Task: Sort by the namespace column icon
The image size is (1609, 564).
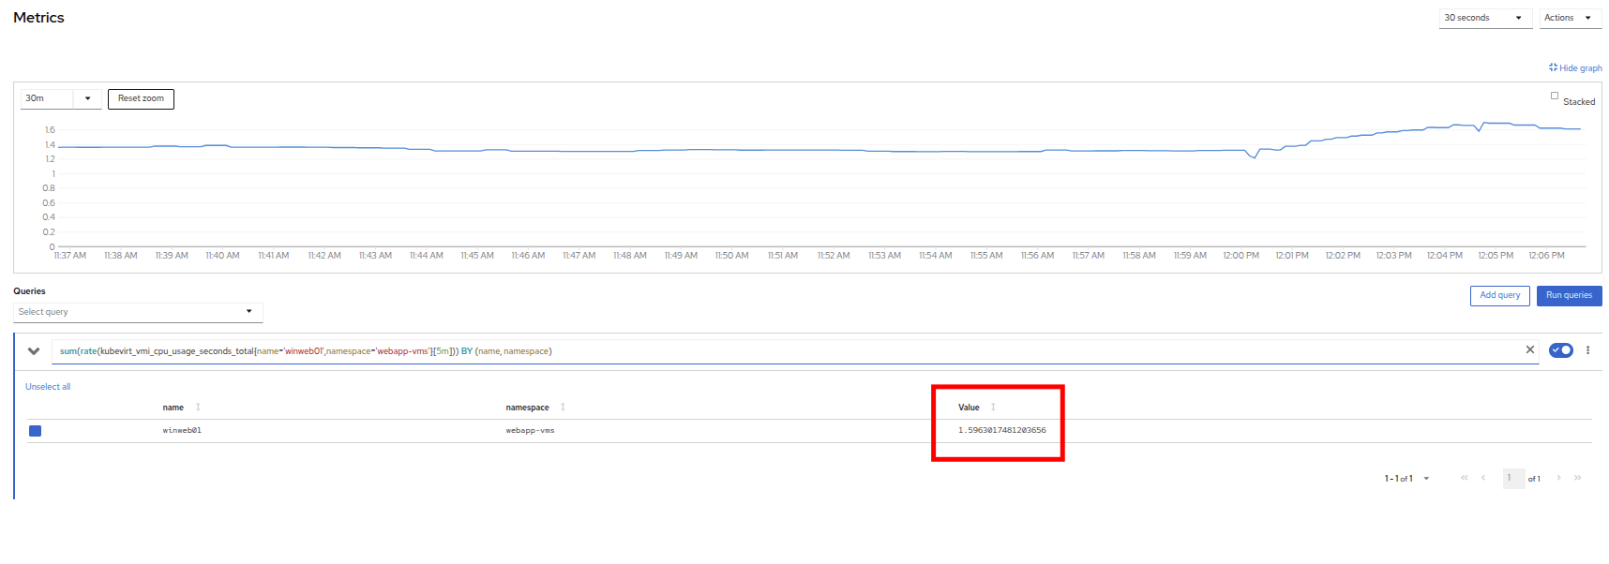Action: (563, 408)
